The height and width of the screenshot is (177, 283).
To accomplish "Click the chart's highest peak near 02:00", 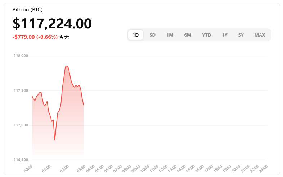I will coord(67,66).
